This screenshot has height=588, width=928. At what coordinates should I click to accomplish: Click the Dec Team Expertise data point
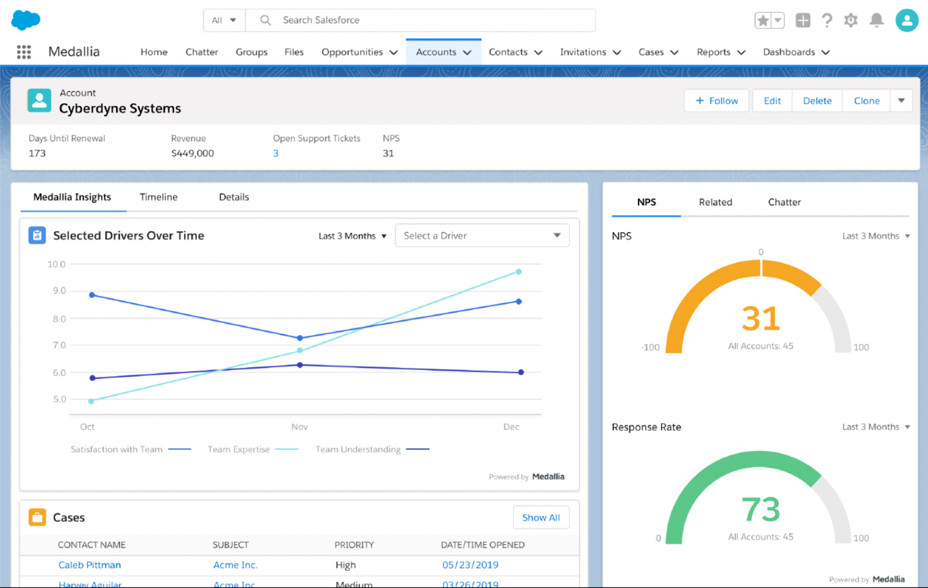pyautogui.click(x=519, y=272)
